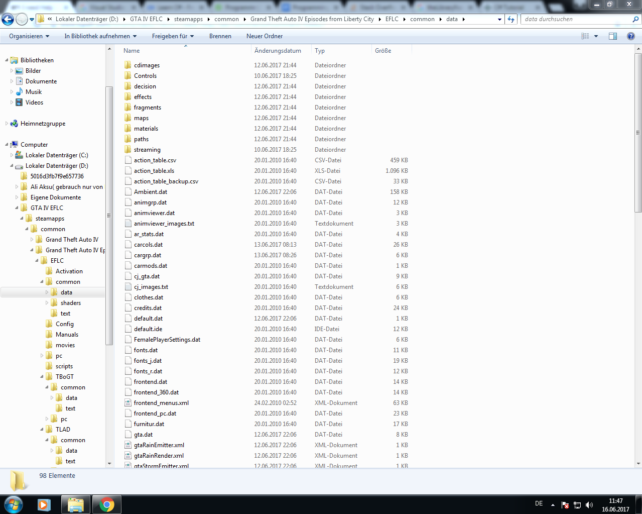Click the volume speaker tray icon
Screen dimensions: 642x514
tap(589, 505)
